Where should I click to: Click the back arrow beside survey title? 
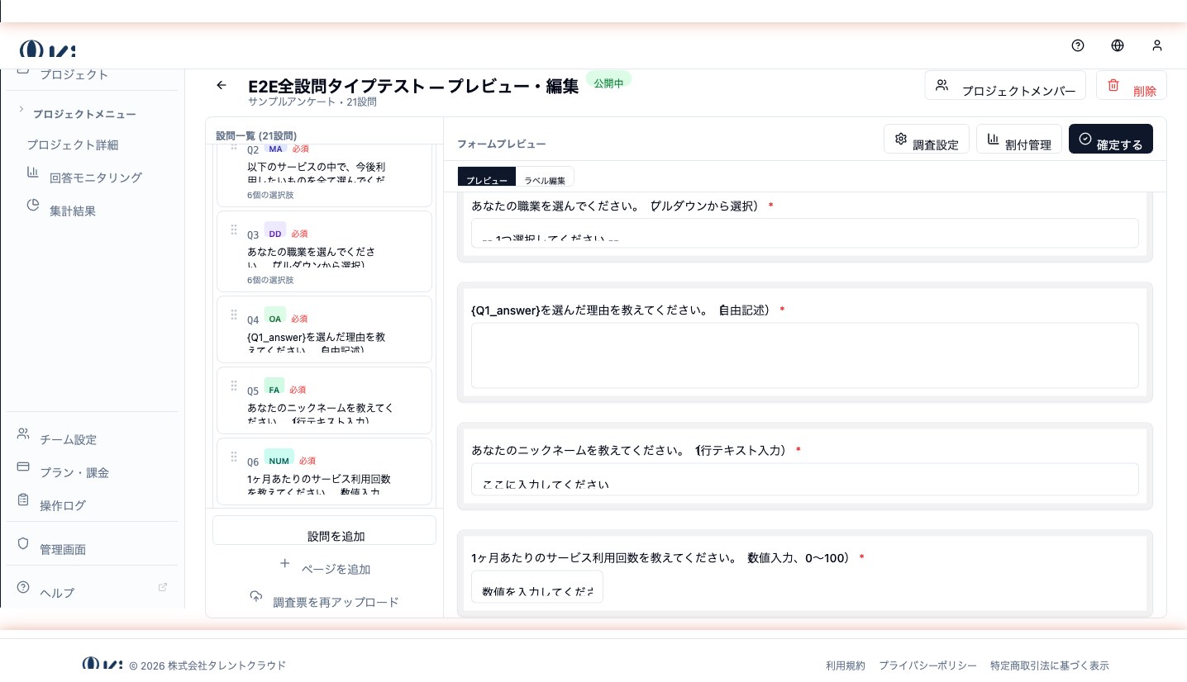[221, 85]
